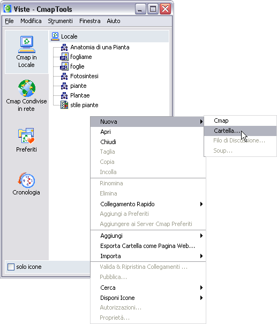Select the Plantae item in the tree
This screenshot has width=277, height=324.
80,95
